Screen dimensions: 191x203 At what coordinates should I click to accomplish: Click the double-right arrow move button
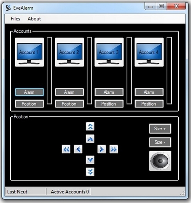tap(114, 149)
